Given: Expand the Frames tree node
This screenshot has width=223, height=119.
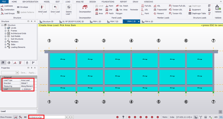Looking at the screenshot, I should click(x=5, y=31).
